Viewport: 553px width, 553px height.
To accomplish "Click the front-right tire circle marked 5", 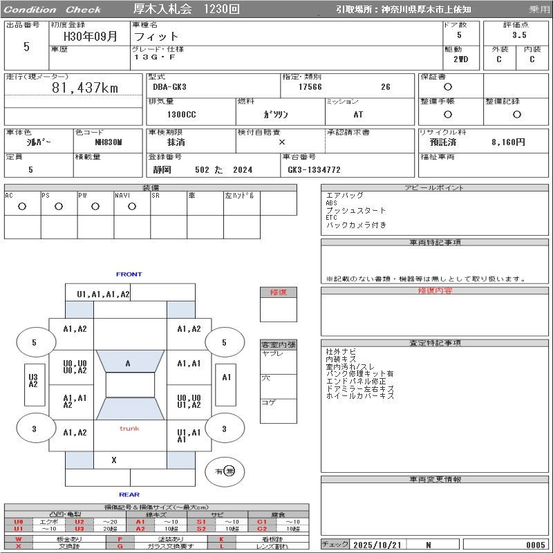I will (224, 342).
